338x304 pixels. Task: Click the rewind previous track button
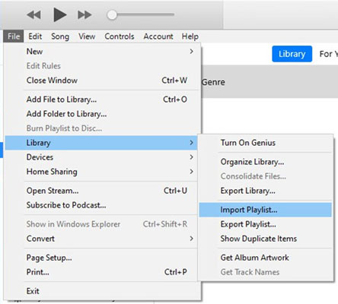click(33, 14)
